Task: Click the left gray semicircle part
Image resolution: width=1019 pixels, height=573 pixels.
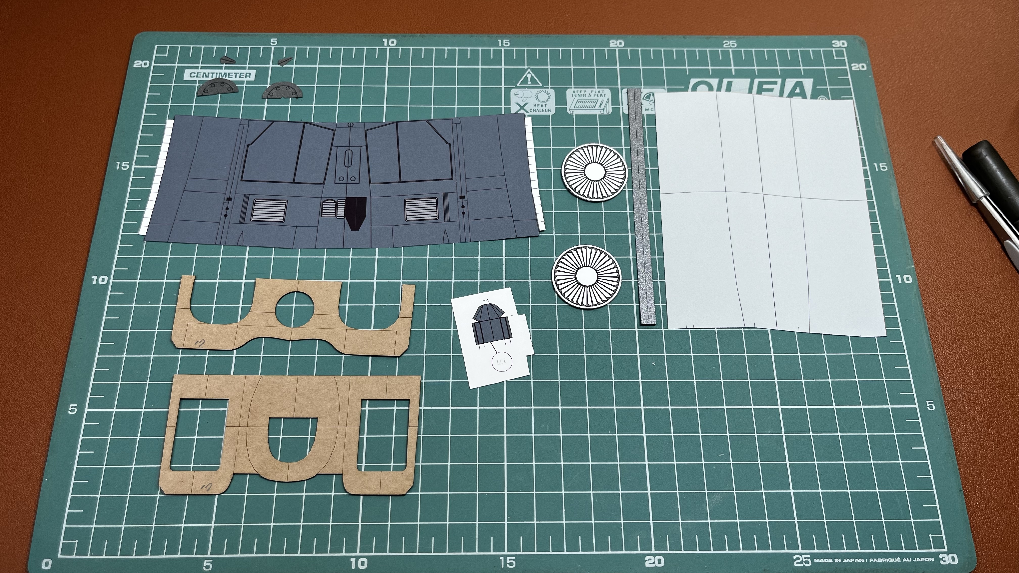Action: 218,88
